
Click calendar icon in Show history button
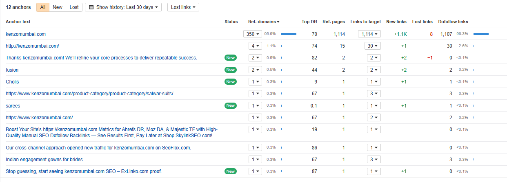click(91, 7)
